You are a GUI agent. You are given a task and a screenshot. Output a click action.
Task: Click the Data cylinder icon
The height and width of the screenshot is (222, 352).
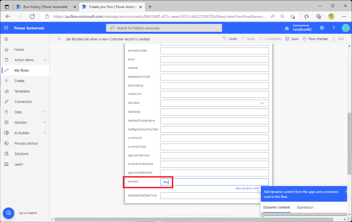pos(7,112)
